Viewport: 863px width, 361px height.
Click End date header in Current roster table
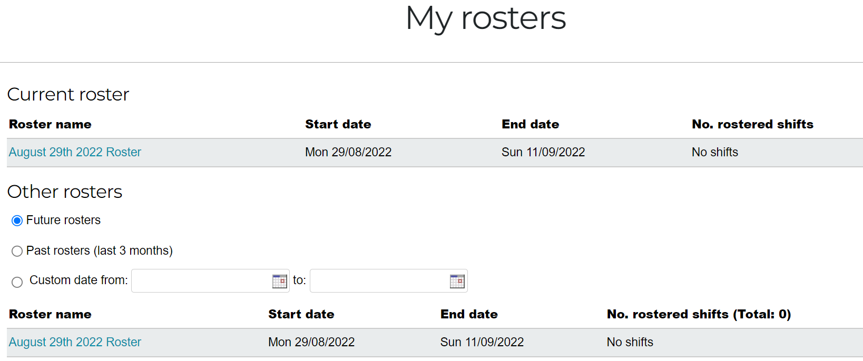(531, 124)
